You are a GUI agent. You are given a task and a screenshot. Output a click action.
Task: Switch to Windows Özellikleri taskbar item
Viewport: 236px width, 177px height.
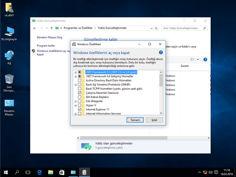pyautogui.click(x=84, y=173)
